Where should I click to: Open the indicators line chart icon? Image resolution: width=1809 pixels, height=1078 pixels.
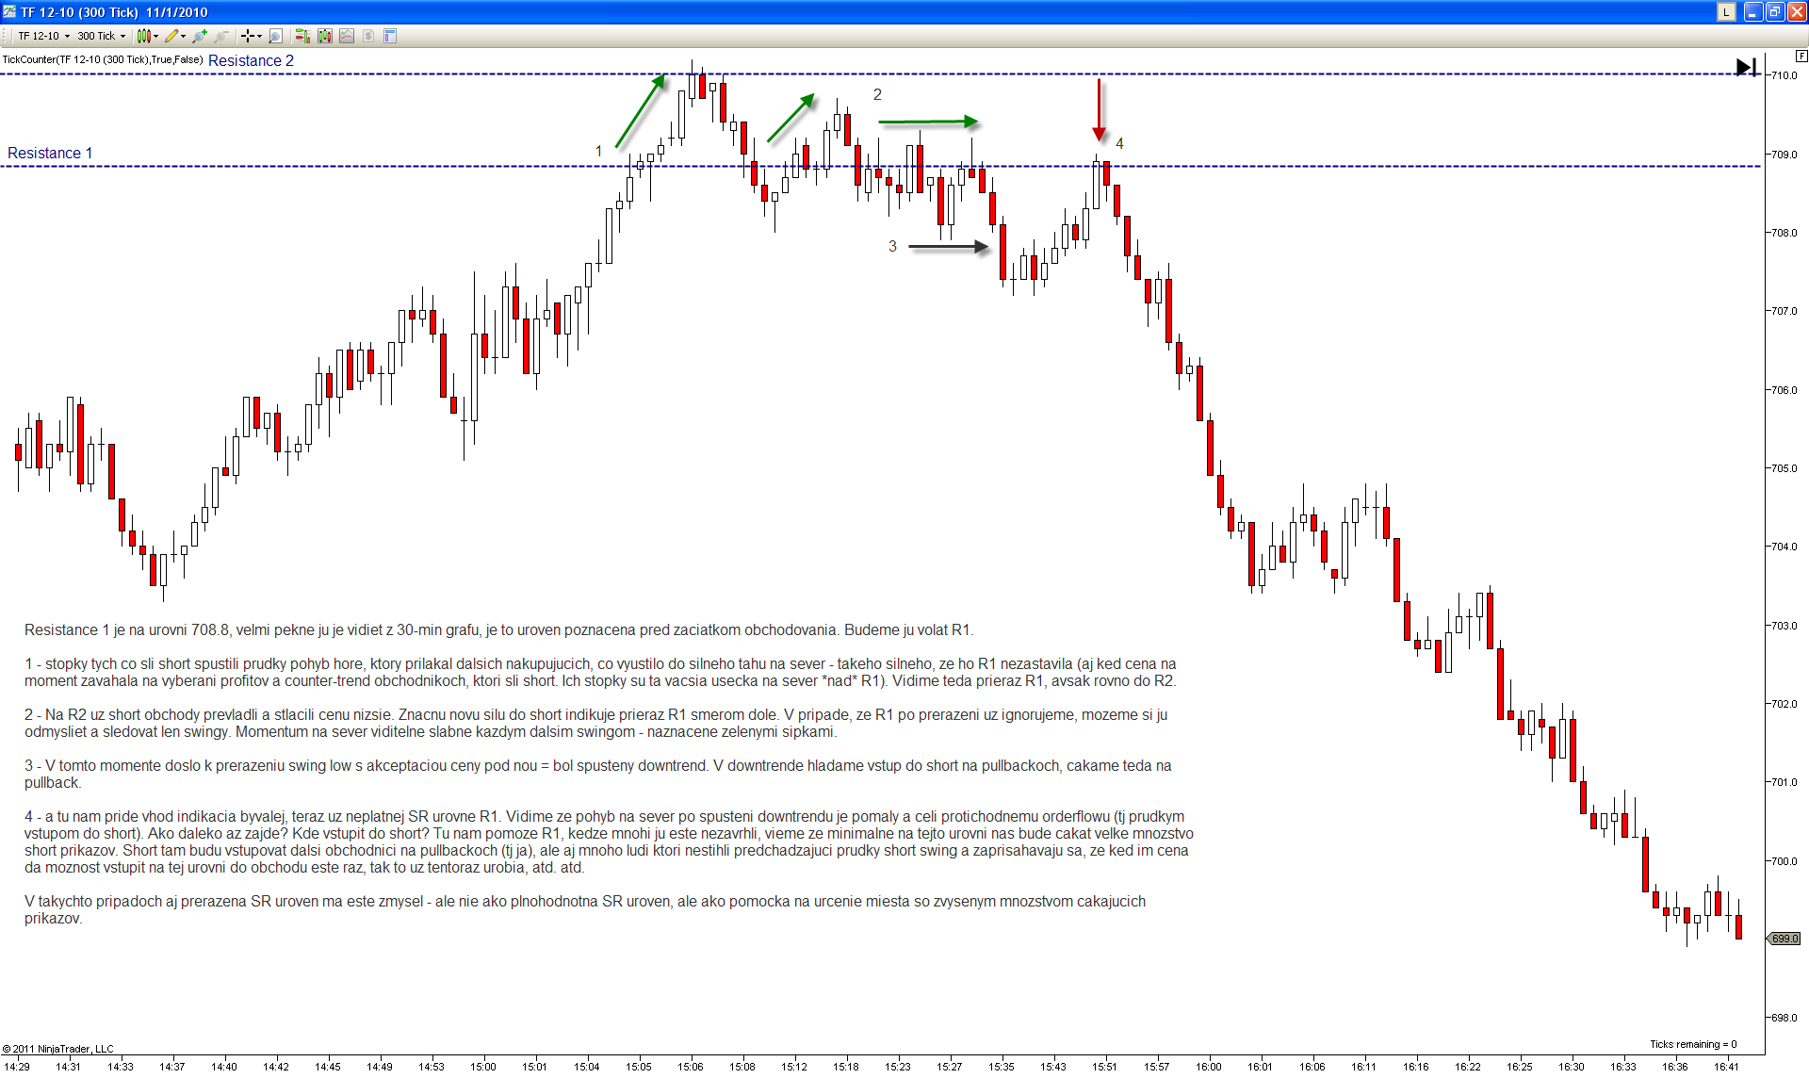pos(347,36)
